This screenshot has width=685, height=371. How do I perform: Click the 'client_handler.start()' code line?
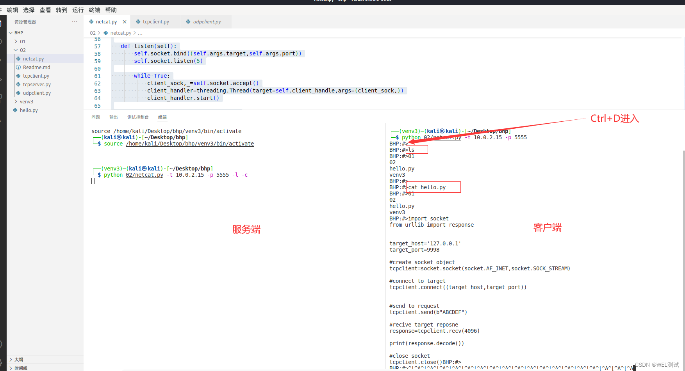click(183, 98)
